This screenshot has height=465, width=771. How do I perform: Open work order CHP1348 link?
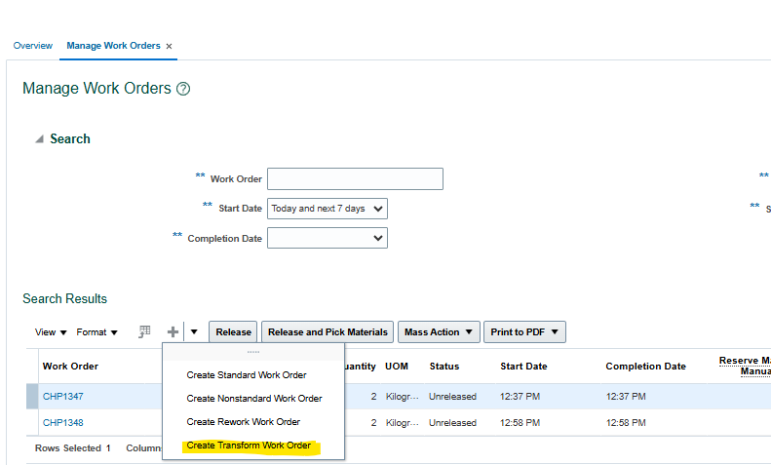coord(63,423)
